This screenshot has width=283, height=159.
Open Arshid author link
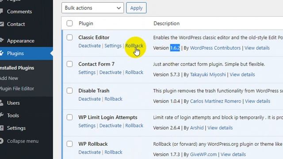click(x=197, y=128)
